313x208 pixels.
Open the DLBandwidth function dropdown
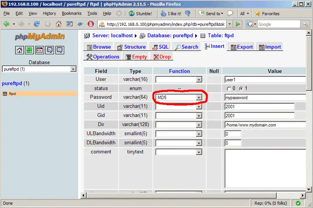pos(179,143)
